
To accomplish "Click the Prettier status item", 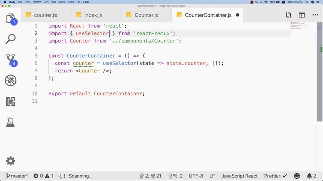I will click(276, 176).
